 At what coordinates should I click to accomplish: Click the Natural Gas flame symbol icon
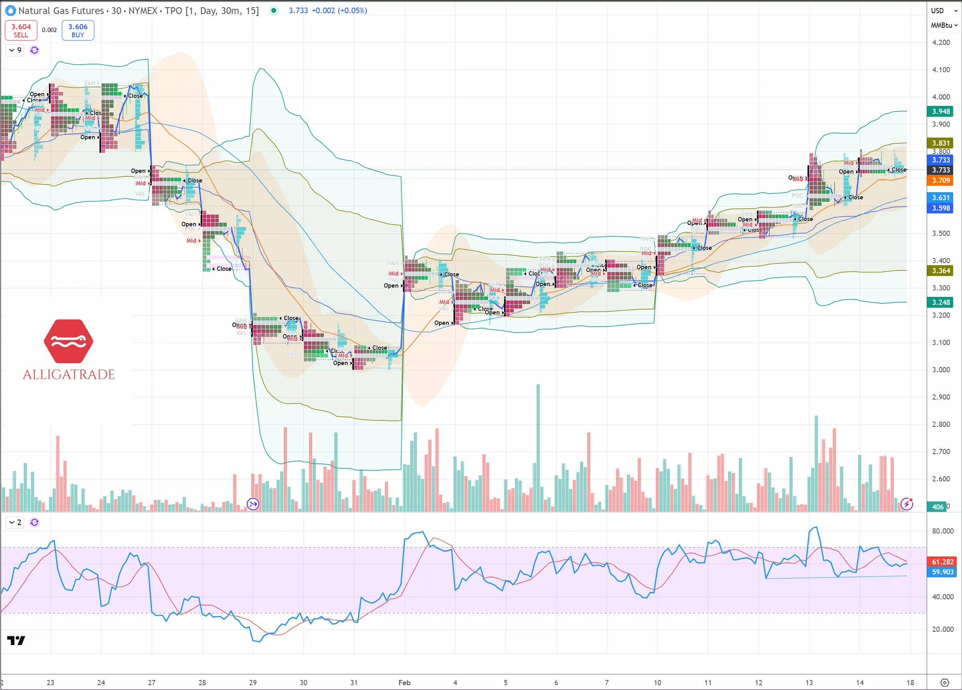[x=10, y=10]
